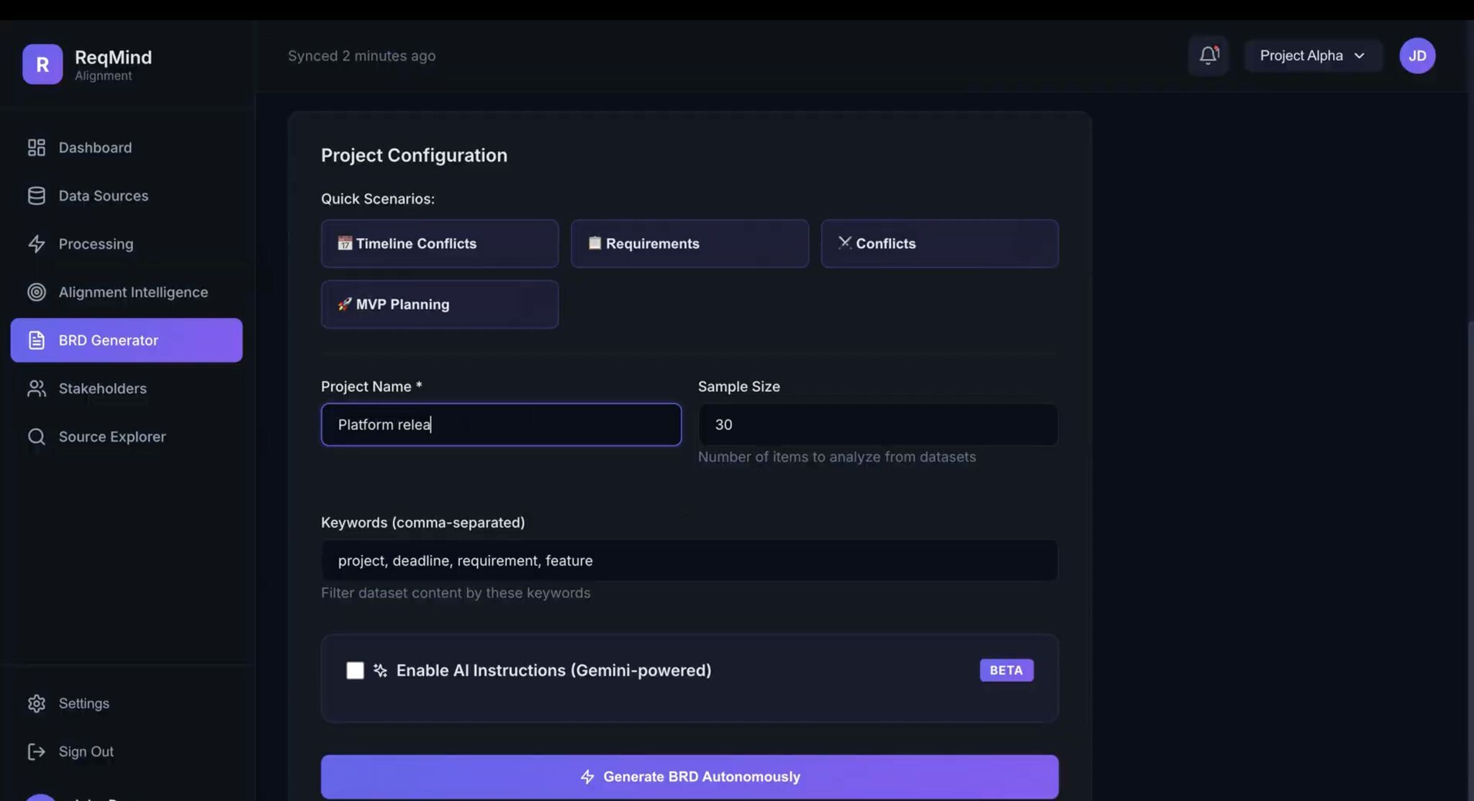The image size is (1474, 801).
Task: Click the Sample Size field
Action: [x=878, y=424]
